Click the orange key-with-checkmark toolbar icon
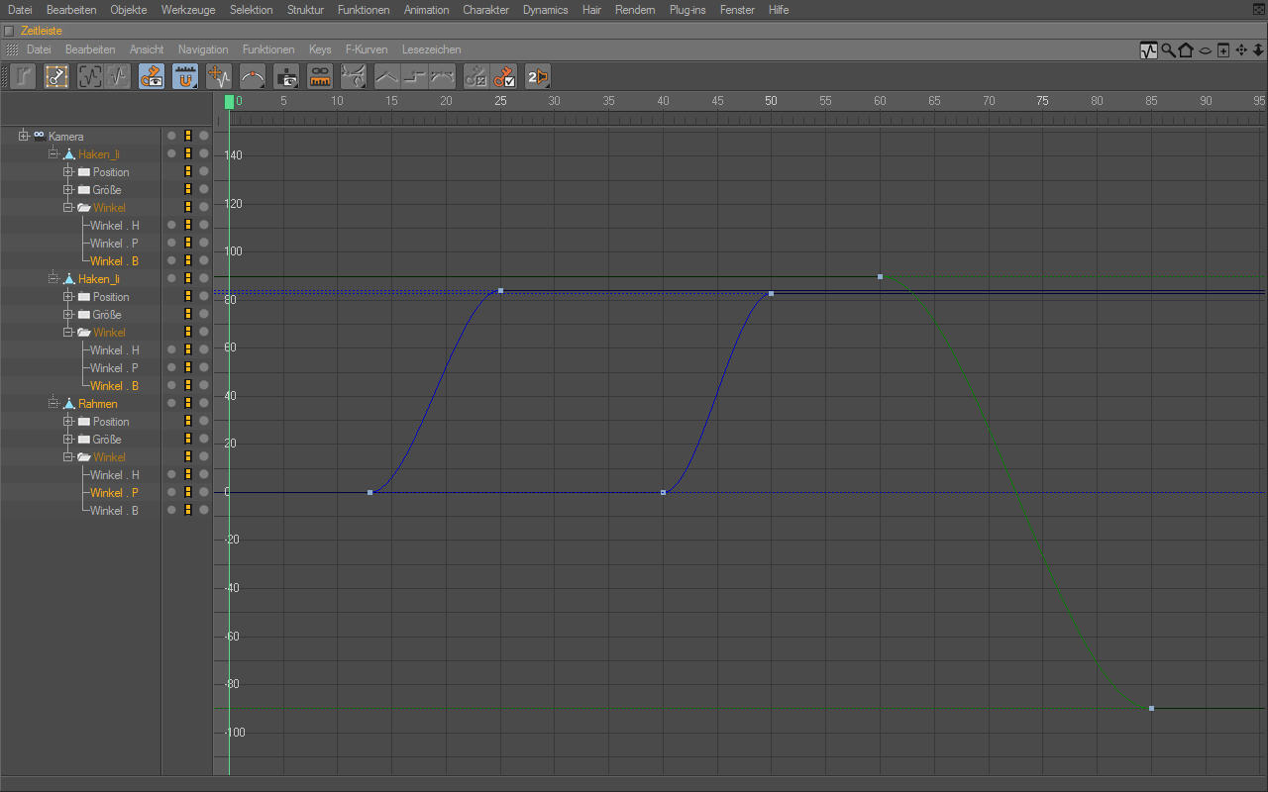Screen dimensions: 1268x792 tap(504, 76)
